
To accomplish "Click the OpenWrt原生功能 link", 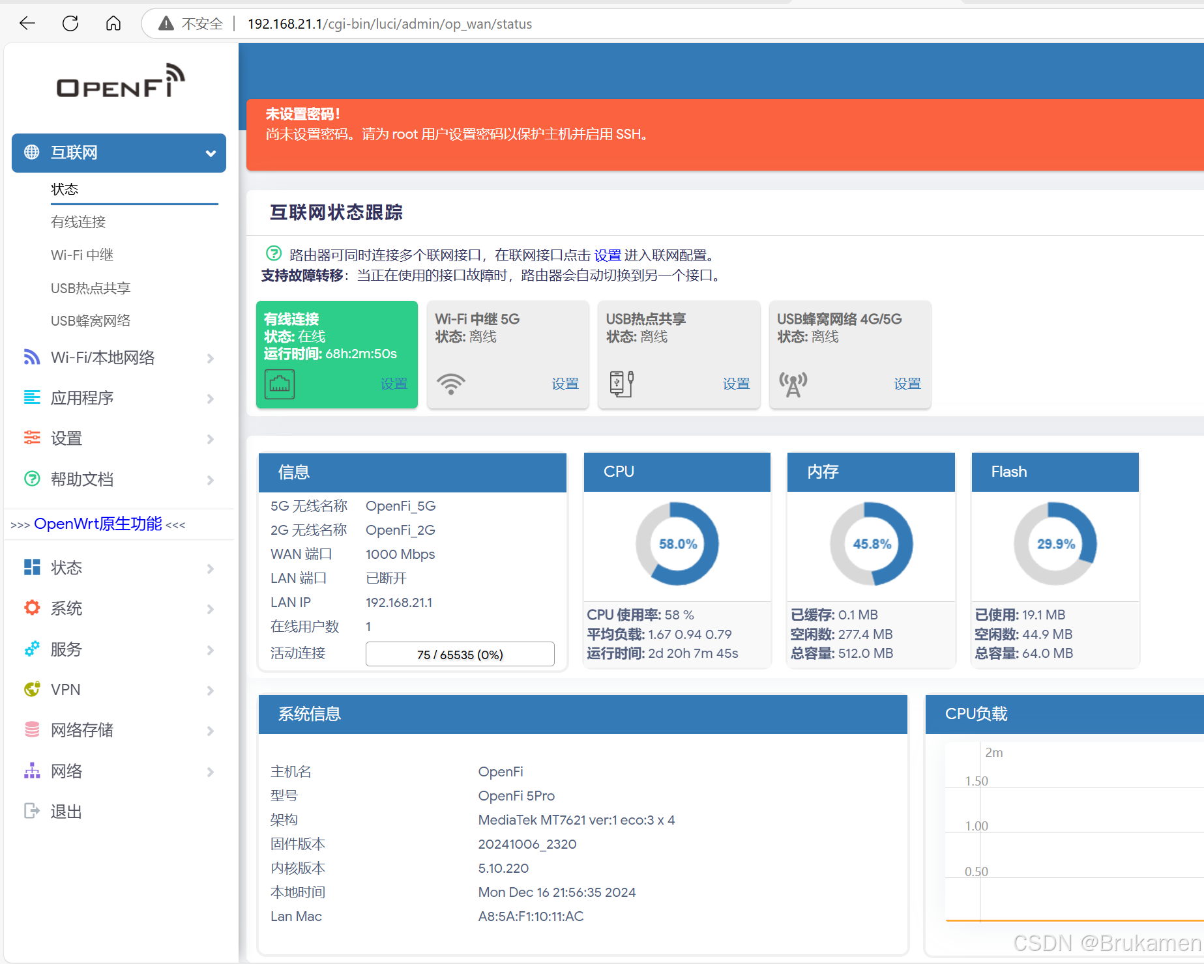I will click(98, 524).
